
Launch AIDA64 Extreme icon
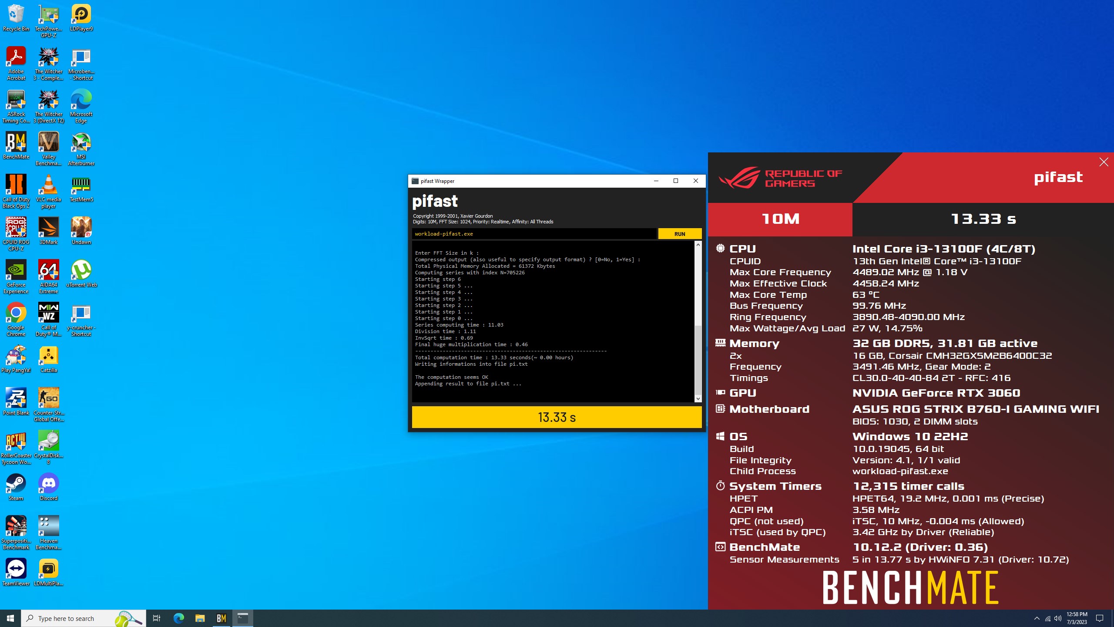pos(48,277)
